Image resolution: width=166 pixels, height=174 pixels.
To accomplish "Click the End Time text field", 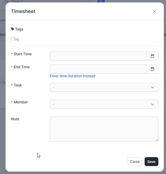I will [98, 69].
